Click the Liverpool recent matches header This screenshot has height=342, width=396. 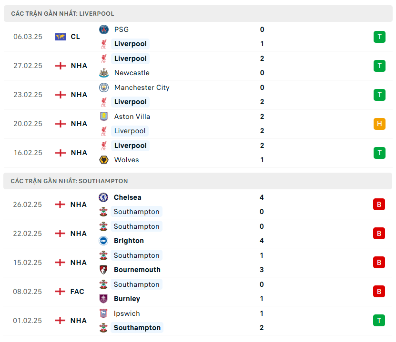(62, 14)
